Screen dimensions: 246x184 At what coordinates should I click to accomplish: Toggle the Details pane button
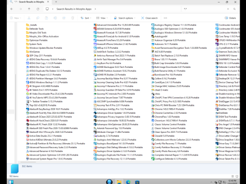coord(230,18)
